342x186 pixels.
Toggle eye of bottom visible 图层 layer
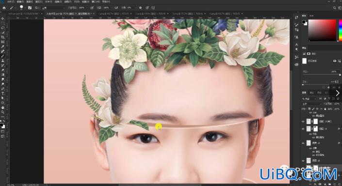303,161
